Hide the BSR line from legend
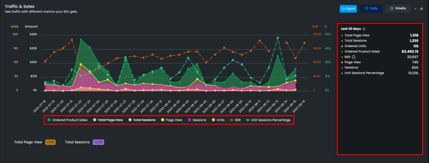The height and width of the screenshot is (163, 429). pos(235,120)
